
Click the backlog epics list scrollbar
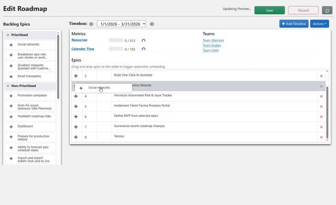pyautogui.click(x=58, y=66)
